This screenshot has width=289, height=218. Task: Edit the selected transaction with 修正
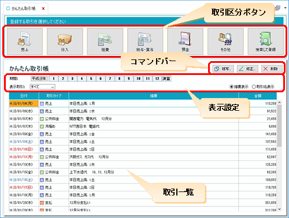(247, 69)
